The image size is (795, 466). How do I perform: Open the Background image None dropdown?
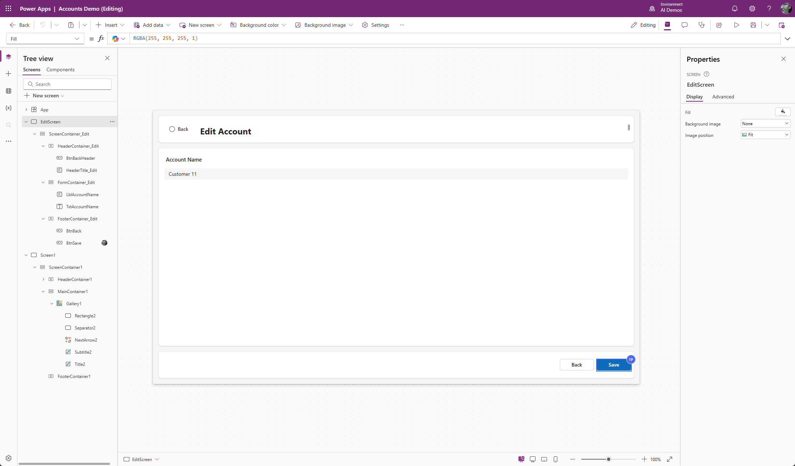click(765, 123)
